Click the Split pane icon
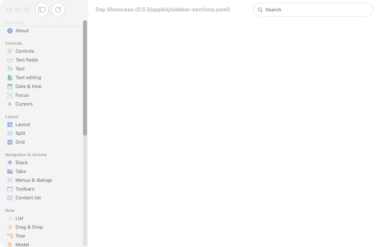376x247 pixels. [x=10, y=133]
